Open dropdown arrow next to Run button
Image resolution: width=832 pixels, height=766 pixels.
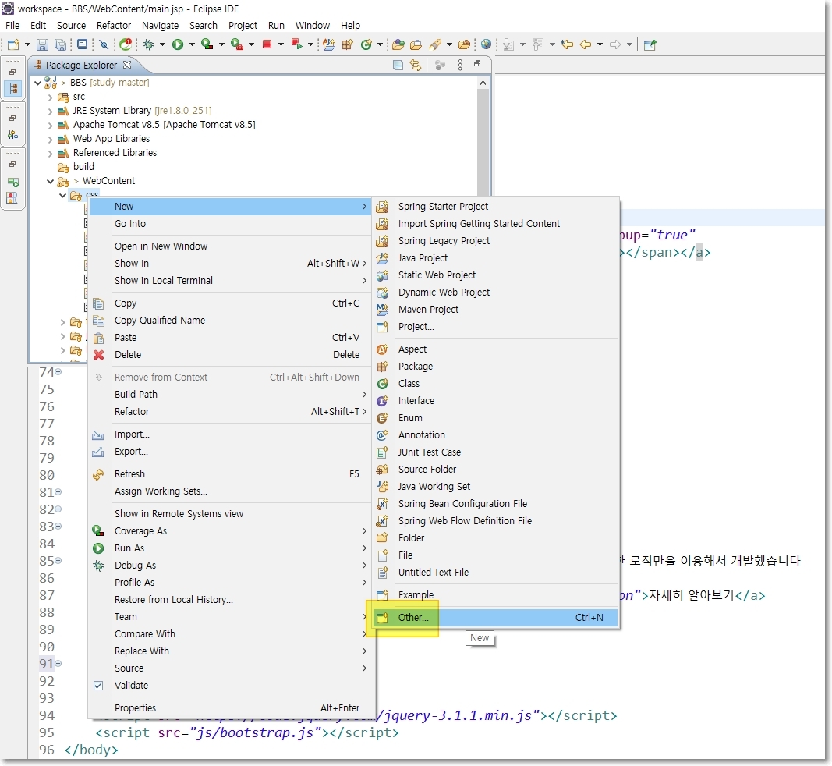(x=192, y=44)
